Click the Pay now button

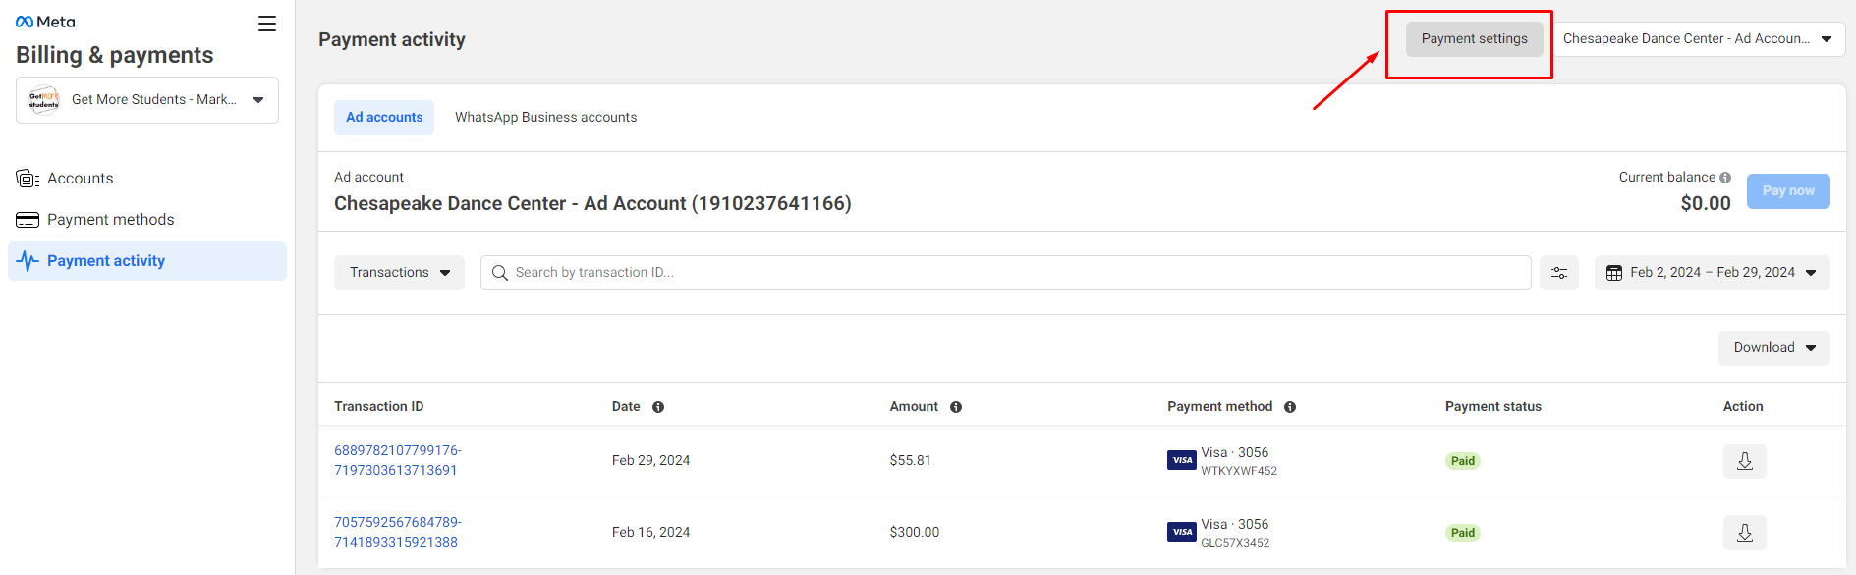point(1788,191)
